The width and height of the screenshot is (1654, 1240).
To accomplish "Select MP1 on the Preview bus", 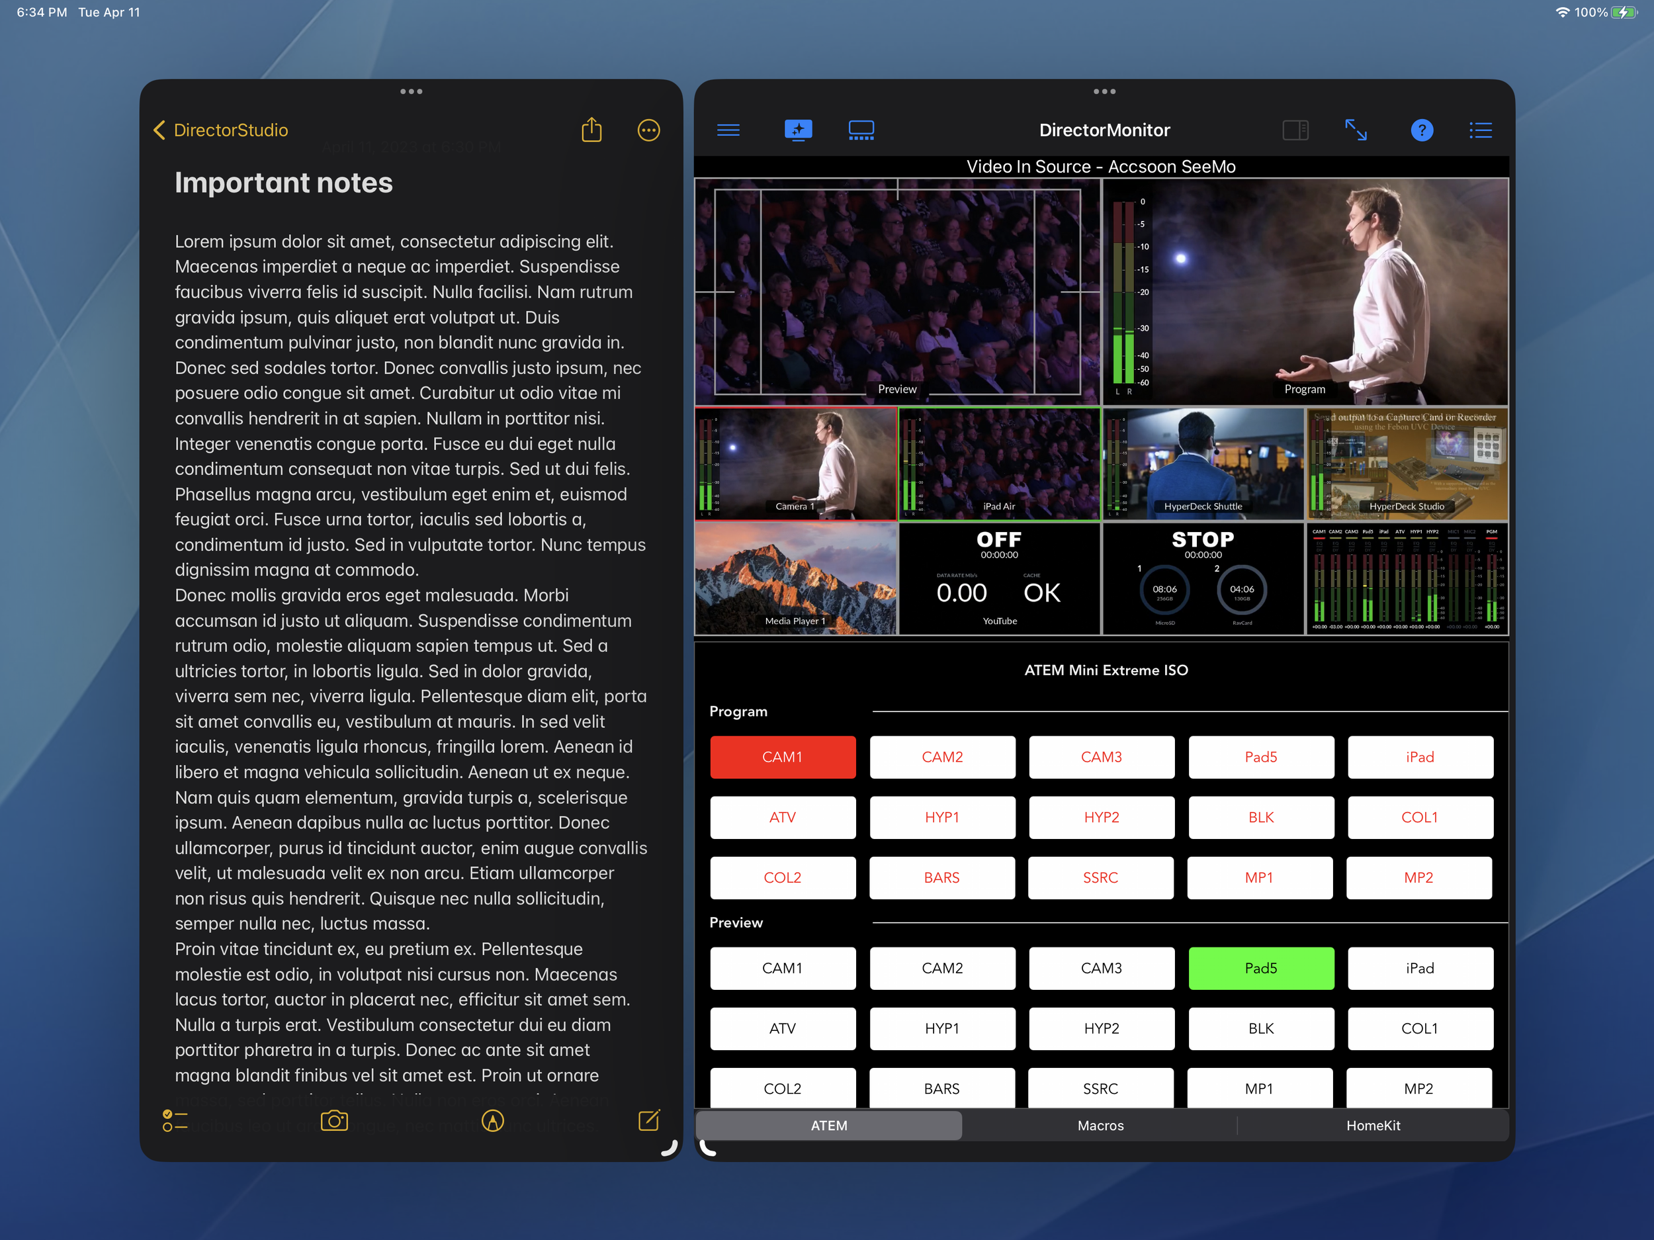I will click(1259, 1087).
